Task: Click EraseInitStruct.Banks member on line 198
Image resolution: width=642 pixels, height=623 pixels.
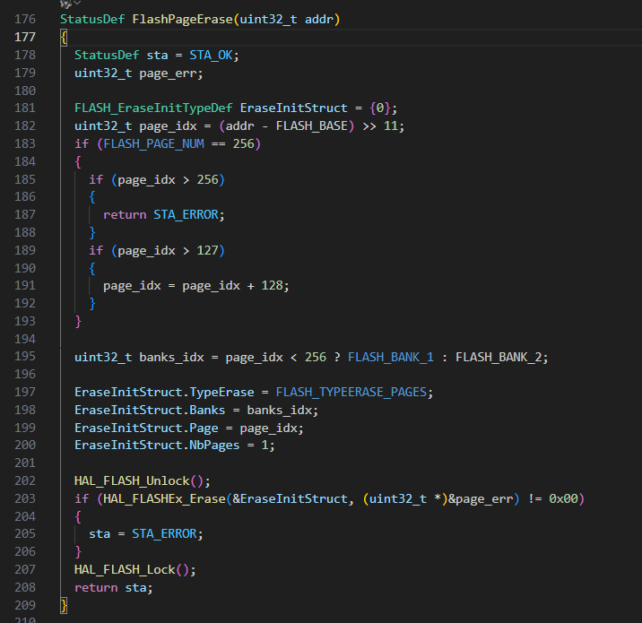Action: (150, 410)
